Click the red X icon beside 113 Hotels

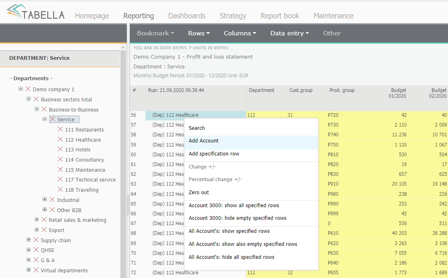60,149
